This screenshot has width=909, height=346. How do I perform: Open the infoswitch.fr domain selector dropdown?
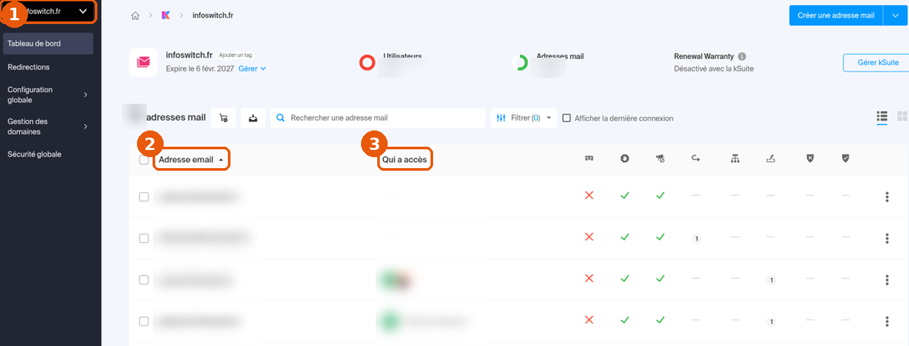50,12
